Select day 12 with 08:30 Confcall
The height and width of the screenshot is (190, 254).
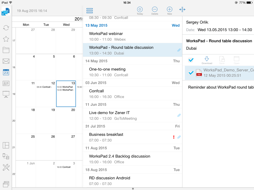point(46,94)
